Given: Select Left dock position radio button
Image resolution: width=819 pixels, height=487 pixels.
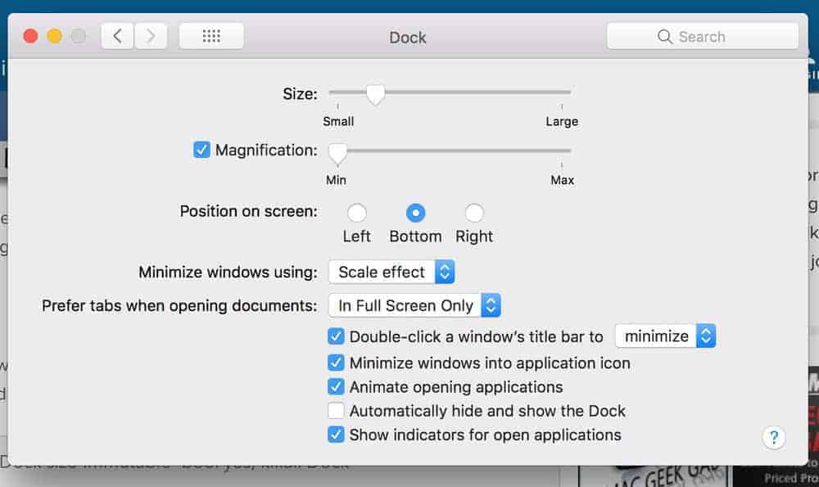Looking at the screenshot, I should click(356, 214).
